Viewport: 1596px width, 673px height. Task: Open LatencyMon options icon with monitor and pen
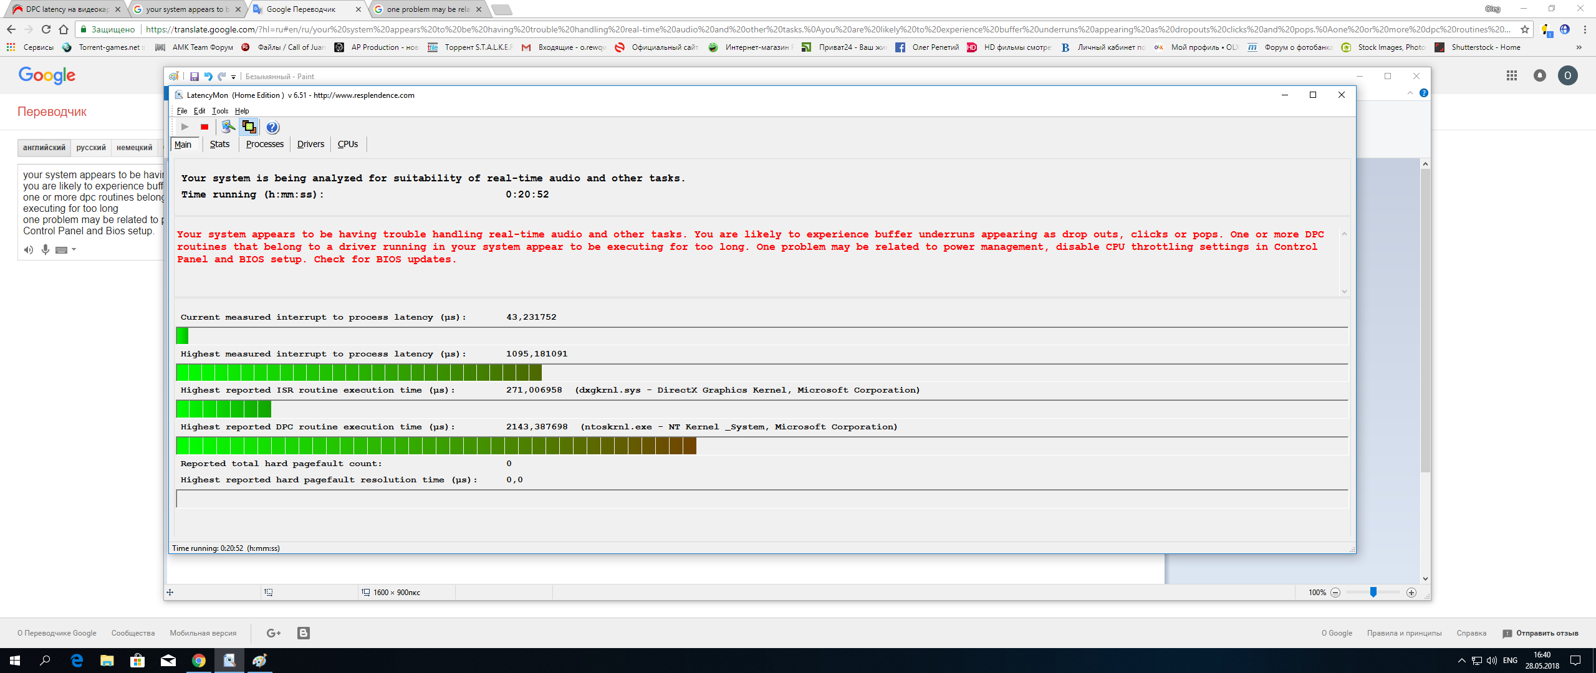tap(228, 127)
